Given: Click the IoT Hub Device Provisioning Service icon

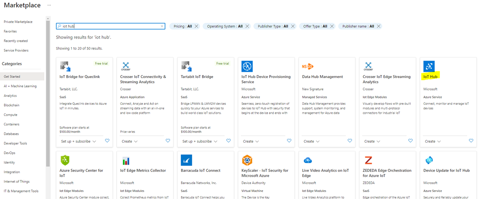Looking at the screenshot, I should click(247, 66).
